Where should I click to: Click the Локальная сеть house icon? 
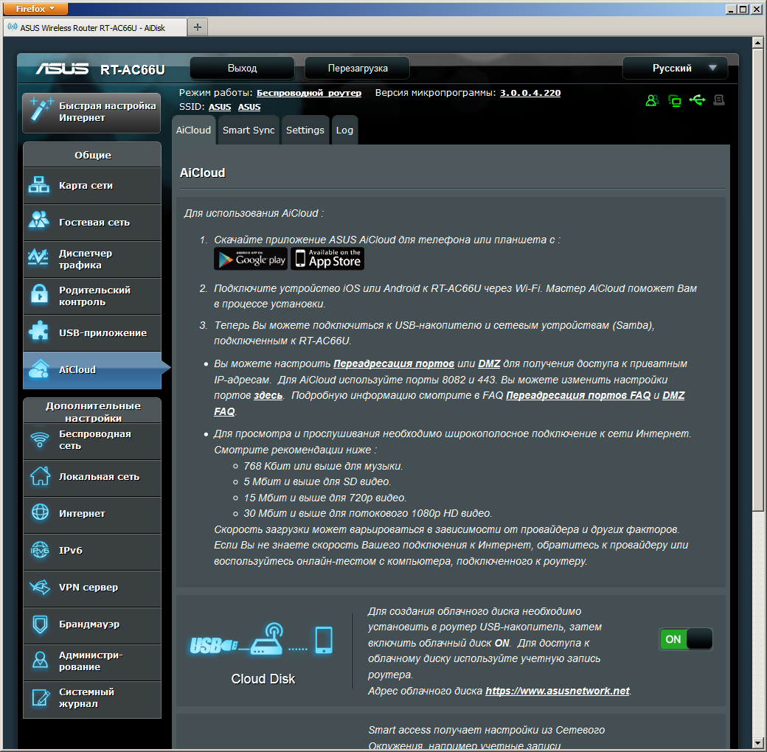tap(40, 476)
